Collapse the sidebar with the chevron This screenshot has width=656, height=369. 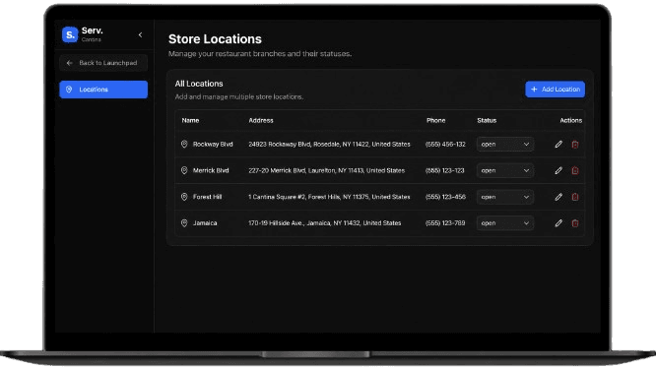coord(140,34)
